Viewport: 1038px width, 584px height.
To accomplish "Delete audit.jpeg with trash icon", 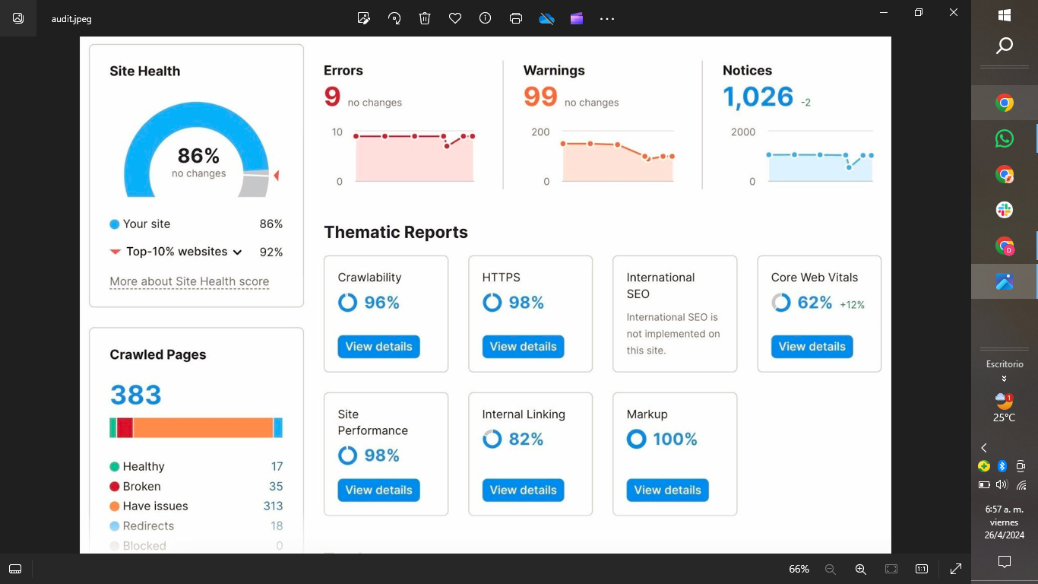I will click(425, 18).
